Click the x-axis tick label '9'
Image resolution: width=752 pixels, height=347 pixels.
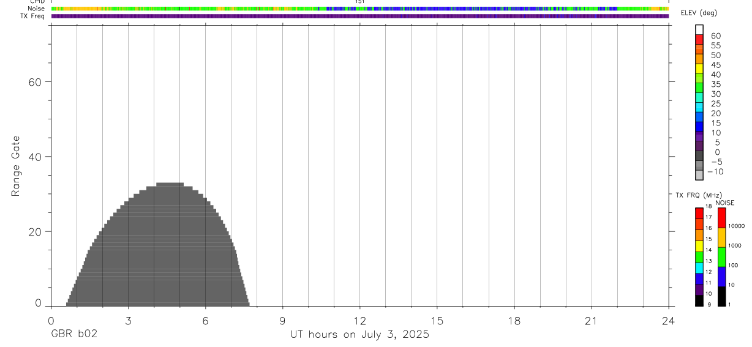[282, 321]
